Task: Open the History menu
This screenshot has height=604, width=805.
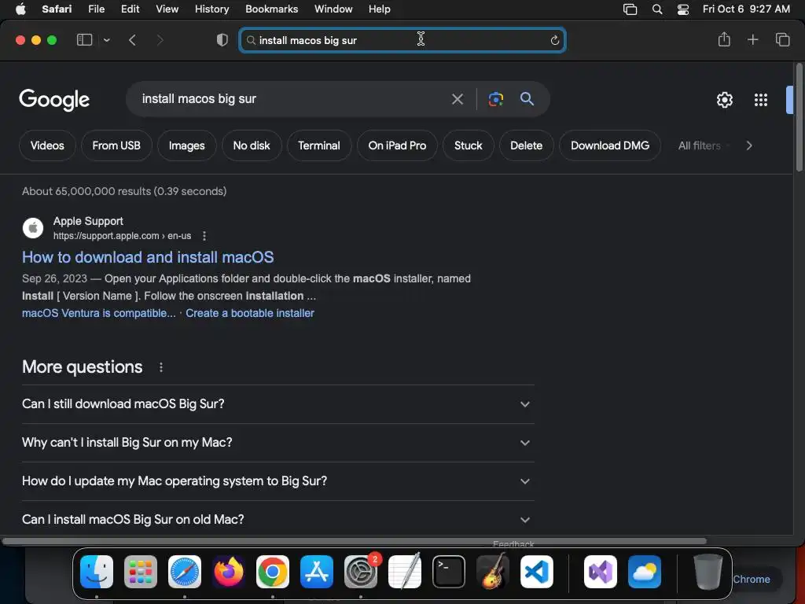Action: tap(211, 9)
